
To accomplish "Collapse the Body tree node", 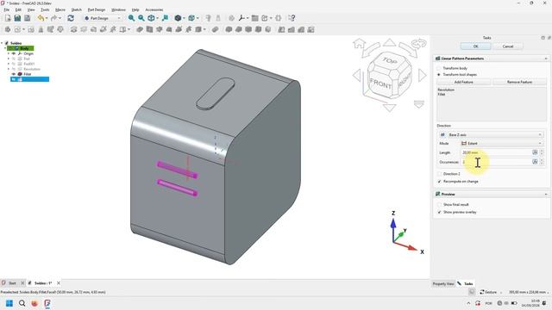I will [x=5, y=48].
